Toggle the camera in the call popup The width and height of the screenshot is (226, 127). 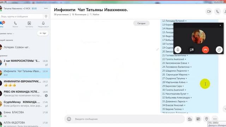[x=191, y=50]
